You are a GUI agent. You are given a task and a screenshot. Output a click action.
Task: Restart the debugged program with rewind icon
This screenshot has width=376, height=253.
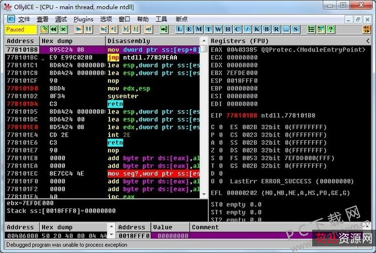click(54, 29)
